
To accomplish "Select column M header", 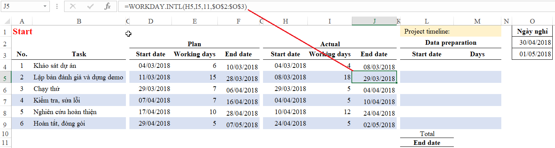I will [477, 22].
